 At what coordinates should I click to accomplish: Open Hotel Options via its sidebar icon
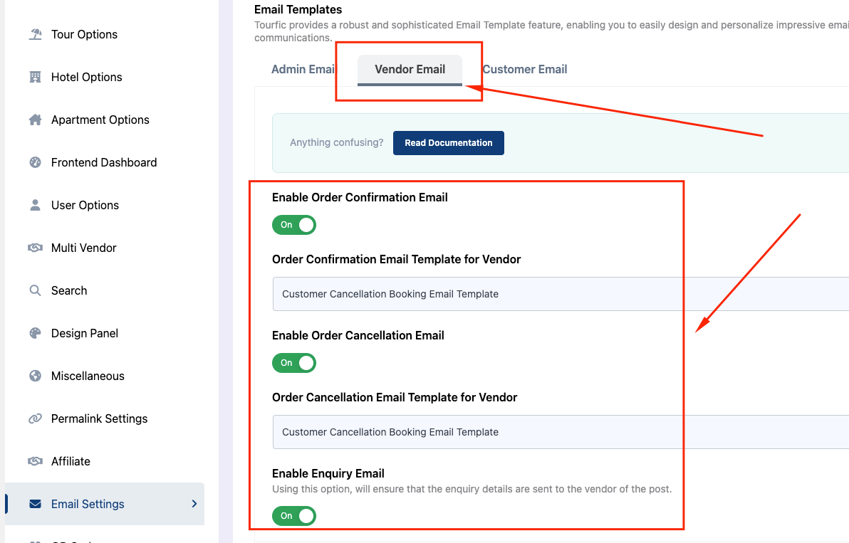coord(35,76)
